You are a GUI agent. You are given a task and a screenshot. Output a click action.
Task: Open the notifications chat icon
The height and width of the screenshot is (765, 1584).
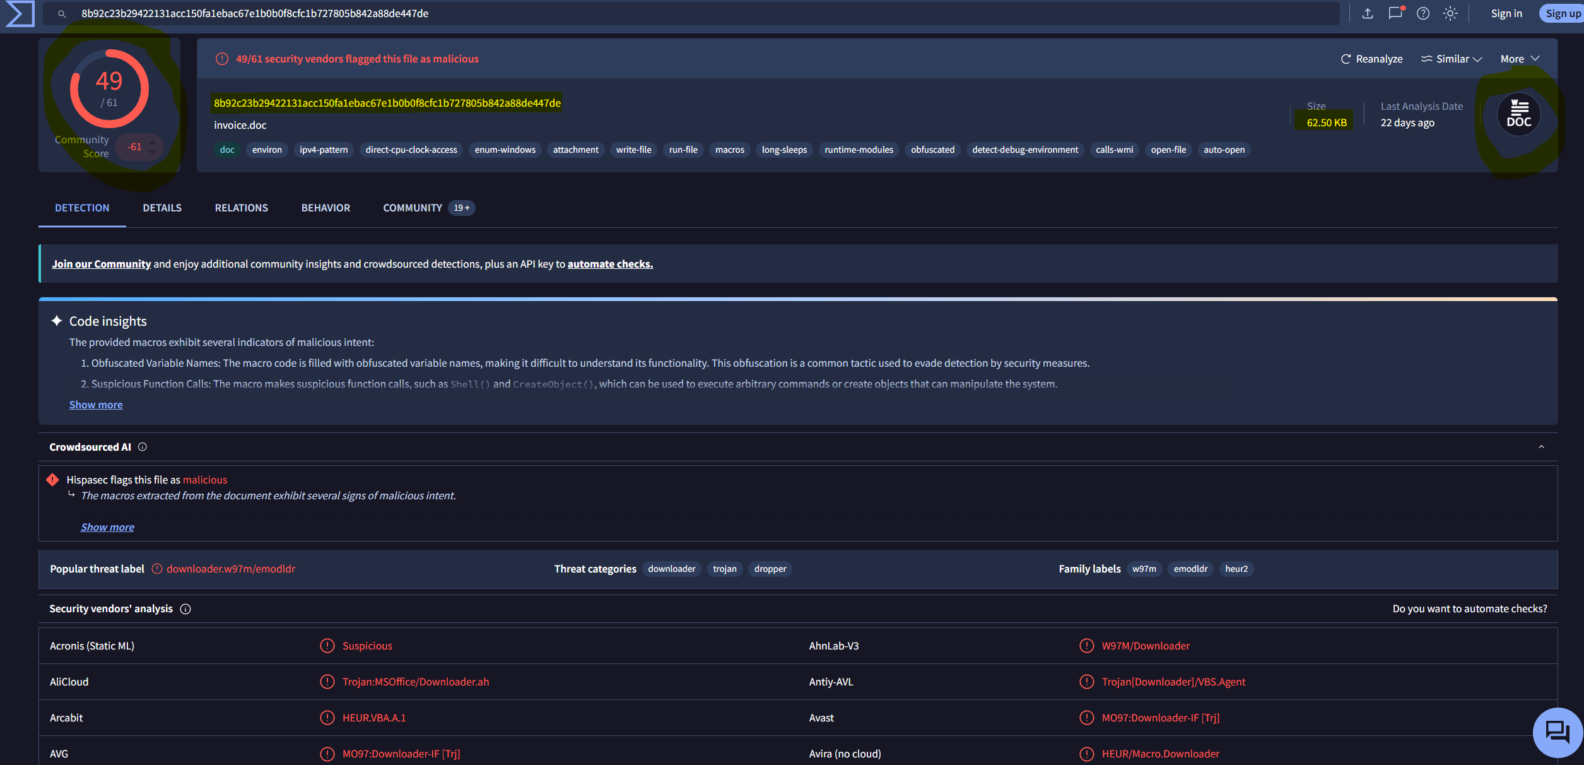pos(1395,13)
